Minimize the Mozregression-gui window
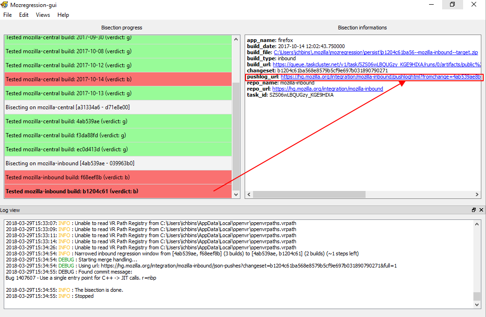This screenshot has width=486, height=317. [431, 5]
